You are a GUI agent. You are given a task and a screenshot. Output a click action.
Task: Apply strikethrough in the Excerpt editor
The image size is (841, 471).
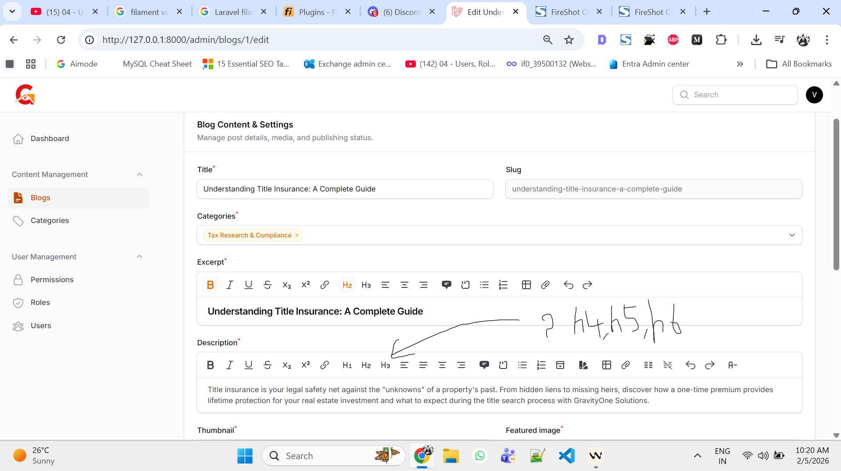268,285
